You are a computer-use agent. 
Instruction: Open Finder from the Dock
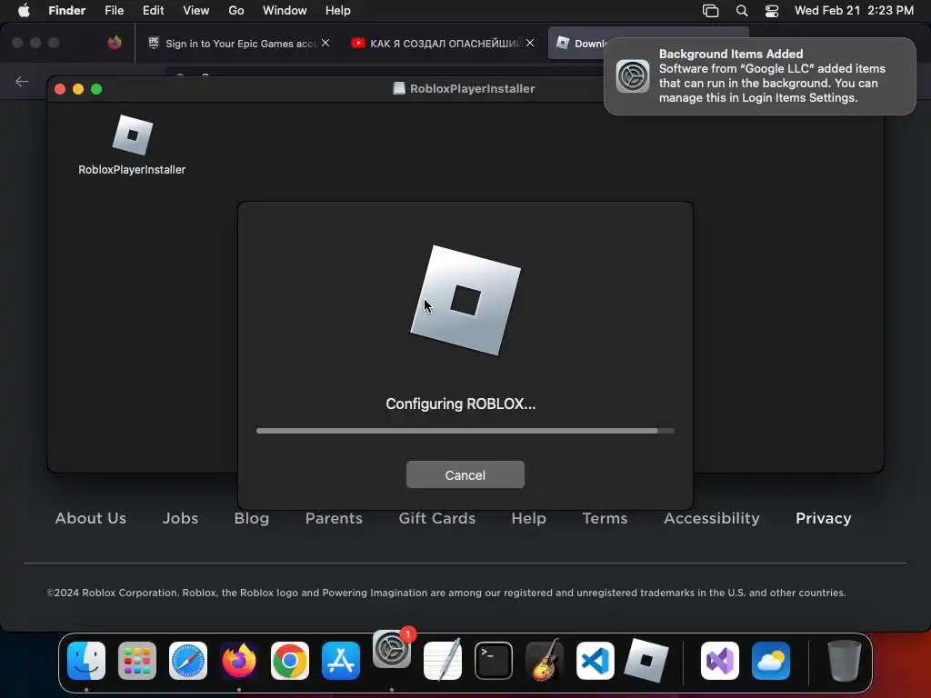tap(86, 661)
